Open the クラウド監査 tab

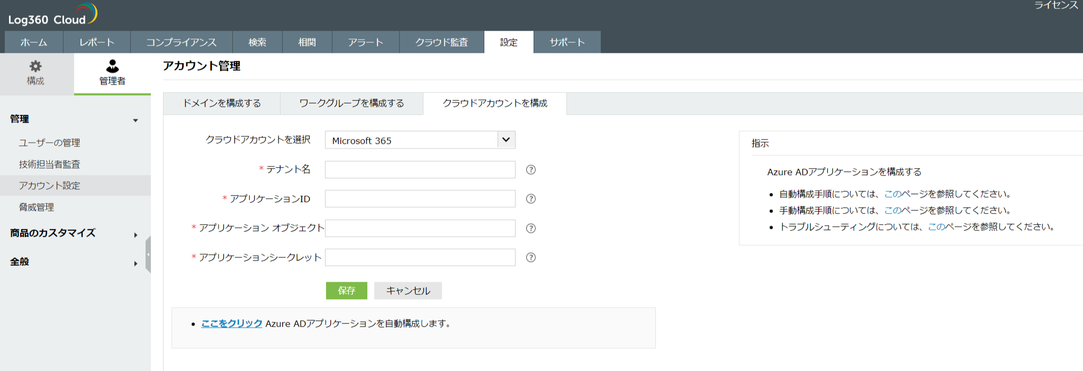[441, 42]
